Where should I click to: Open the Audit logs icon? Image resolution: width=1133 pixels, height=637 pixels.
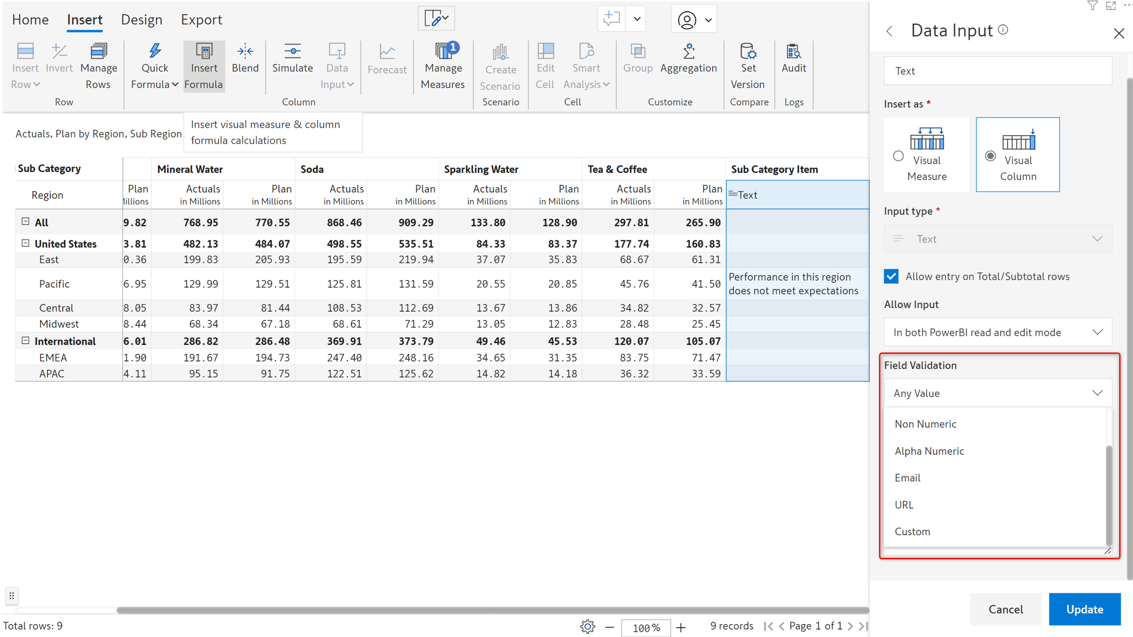click(793, 51)
